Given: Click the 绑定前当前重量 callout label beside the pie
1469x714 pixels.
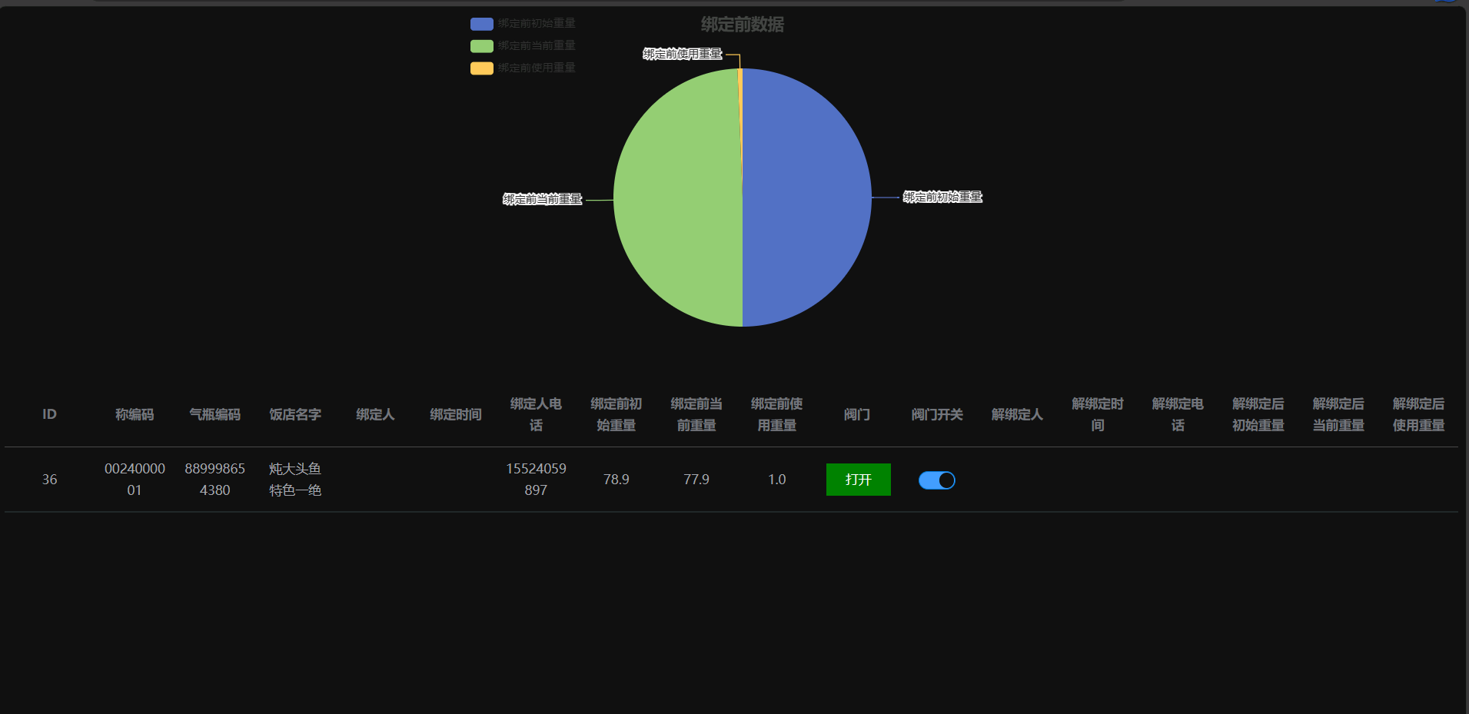Looking at the screenshot, I should 542,200.
